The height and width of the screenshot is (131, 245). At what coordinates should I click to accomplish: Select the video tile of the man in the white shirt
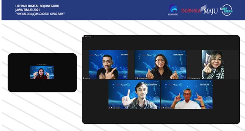[x=186, y=94]
